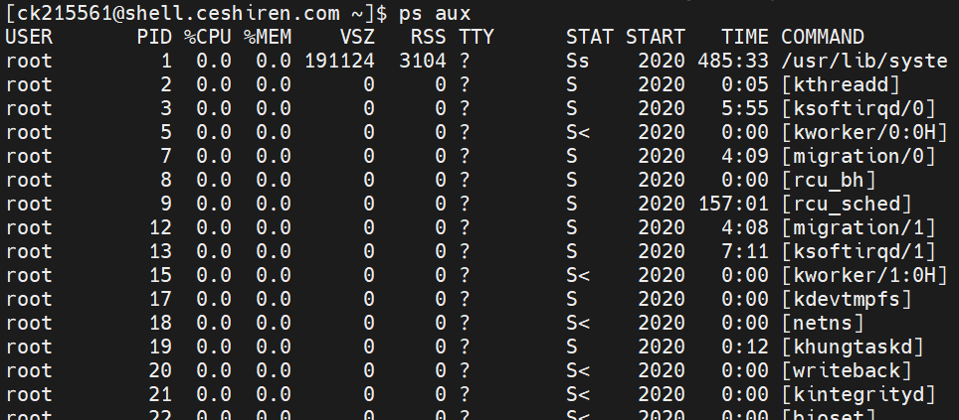
Task: Click the COMMAND column header
Action: click(822, 37)
